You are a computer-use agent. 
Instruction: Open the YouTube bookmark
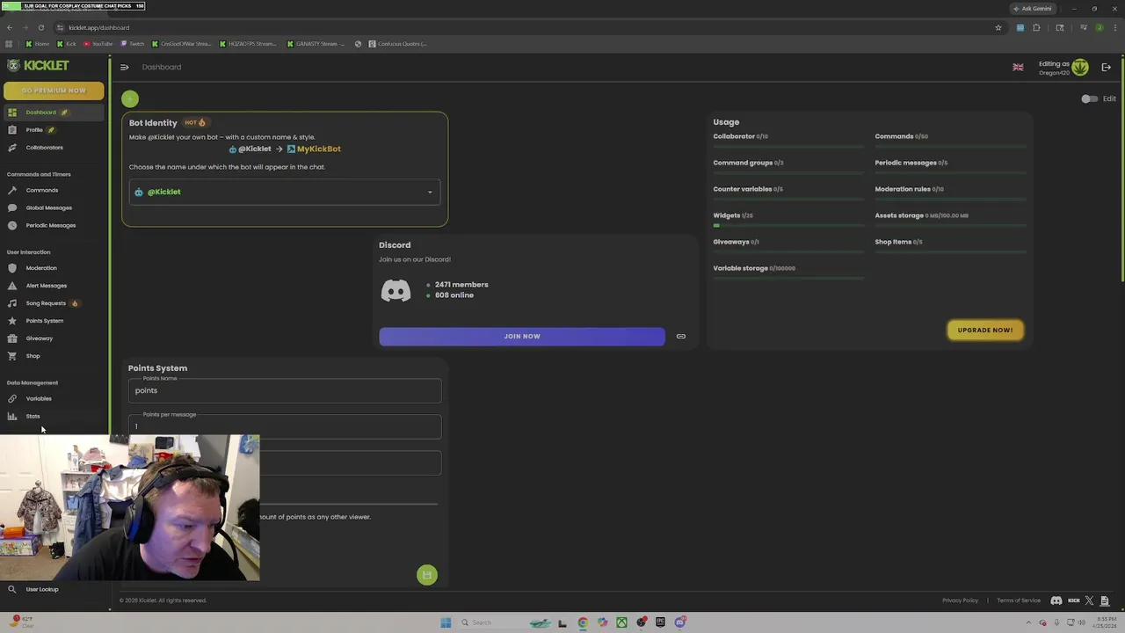[x=98, y=44]
